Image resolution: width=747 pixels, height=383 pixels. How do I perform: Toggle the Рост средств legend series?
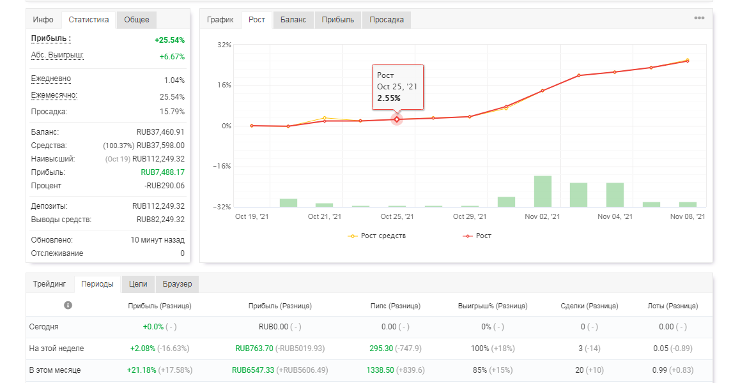click(377, 236)
